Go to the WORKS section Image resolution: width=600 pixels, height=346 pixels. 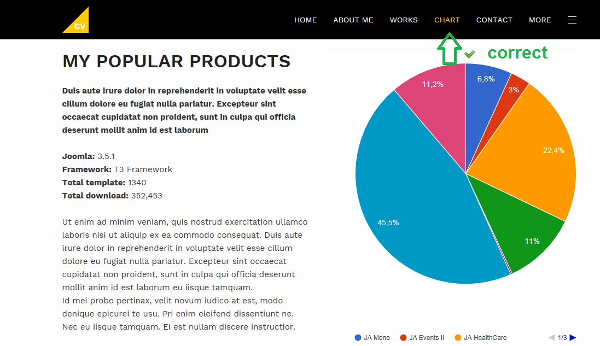[x=404, y=20]
